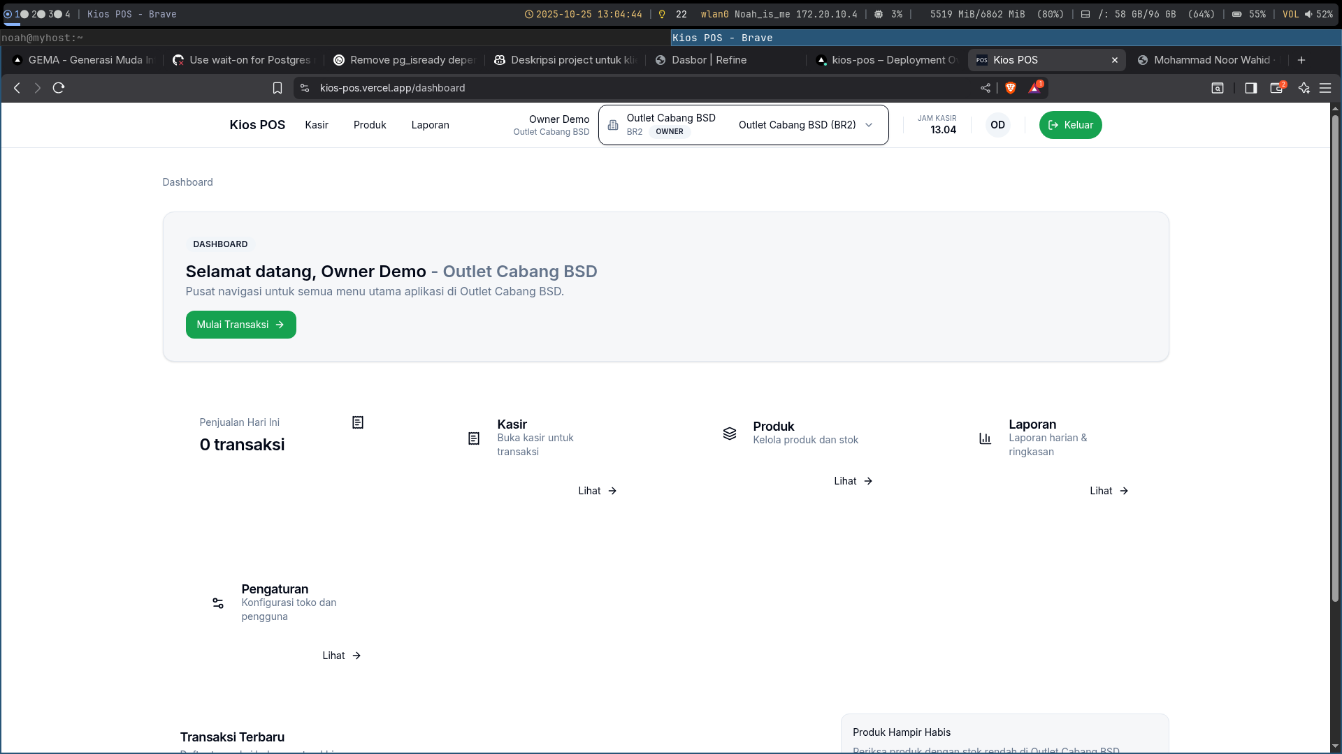Click the Brave Leo AI sparkle icon
This screenshot has height=754, width=1342.
coord(1304,88)
